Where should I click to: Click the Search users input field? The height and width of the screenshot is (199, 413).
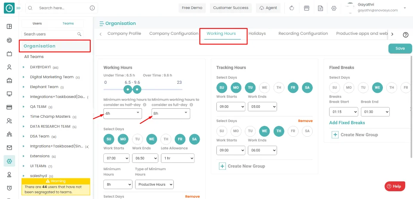[49, 34]
